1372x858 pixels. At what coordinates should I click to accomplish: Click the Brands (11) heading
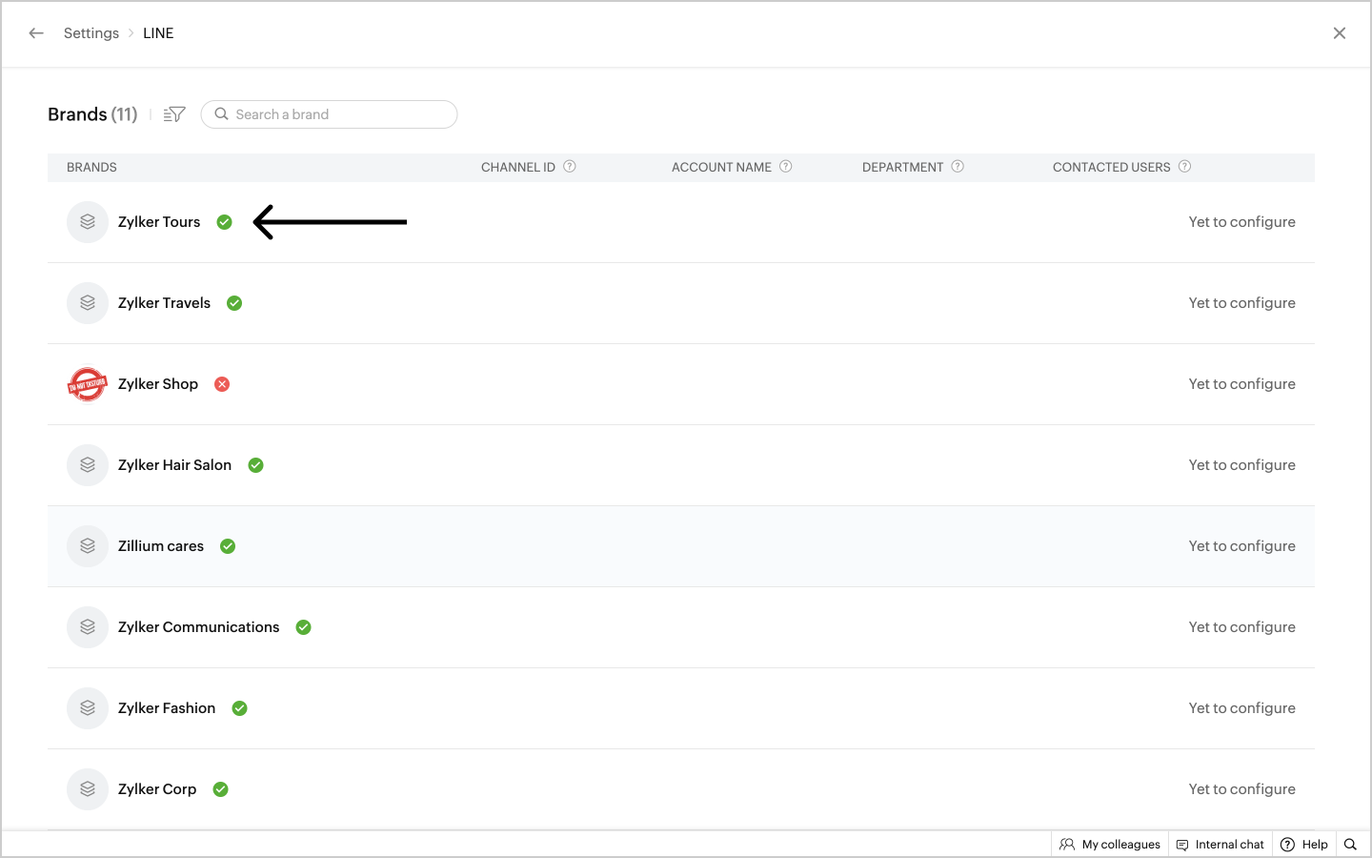[92, 114]
